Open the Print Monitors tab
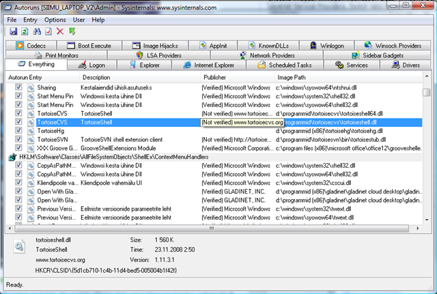 point(57,55)
